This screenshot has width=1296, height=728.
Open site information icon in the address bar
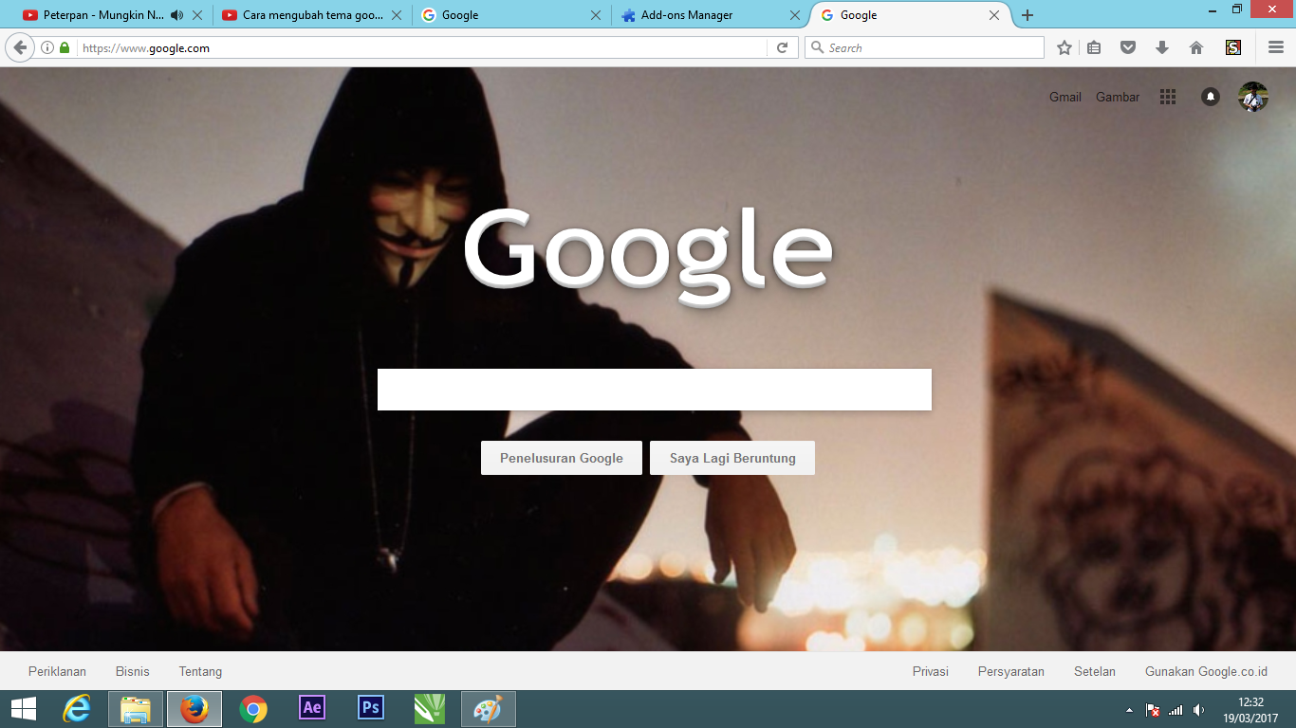click(x=47, y=47)
